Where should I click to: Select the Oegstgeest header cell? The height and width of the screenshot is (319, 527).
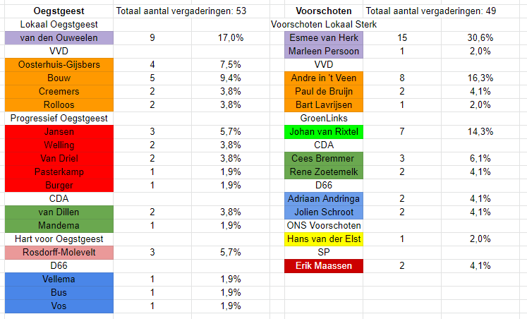pos(58,11)
